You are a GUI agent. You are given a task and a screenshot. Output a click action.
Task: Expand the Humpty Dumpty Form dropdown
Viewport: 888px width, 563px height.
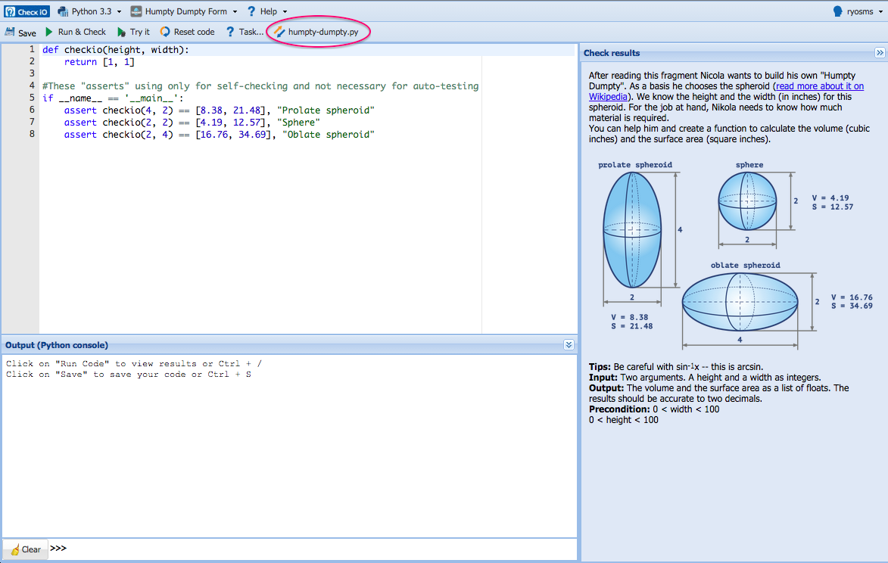[x=184, y=11]
